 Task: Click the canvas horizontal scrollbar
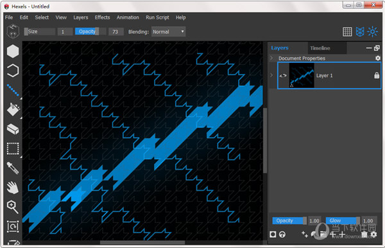pyautogui.click(x=142, y=242)
